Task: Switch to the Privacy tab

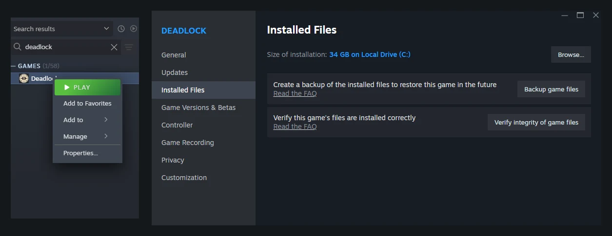Action: (203, 160)
